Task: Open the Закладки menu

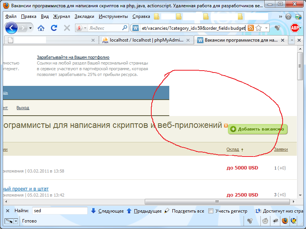Action: 84,16
